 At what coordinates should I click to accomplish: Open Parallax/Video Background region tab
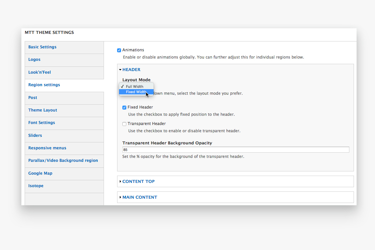click(x=63, y=161)
